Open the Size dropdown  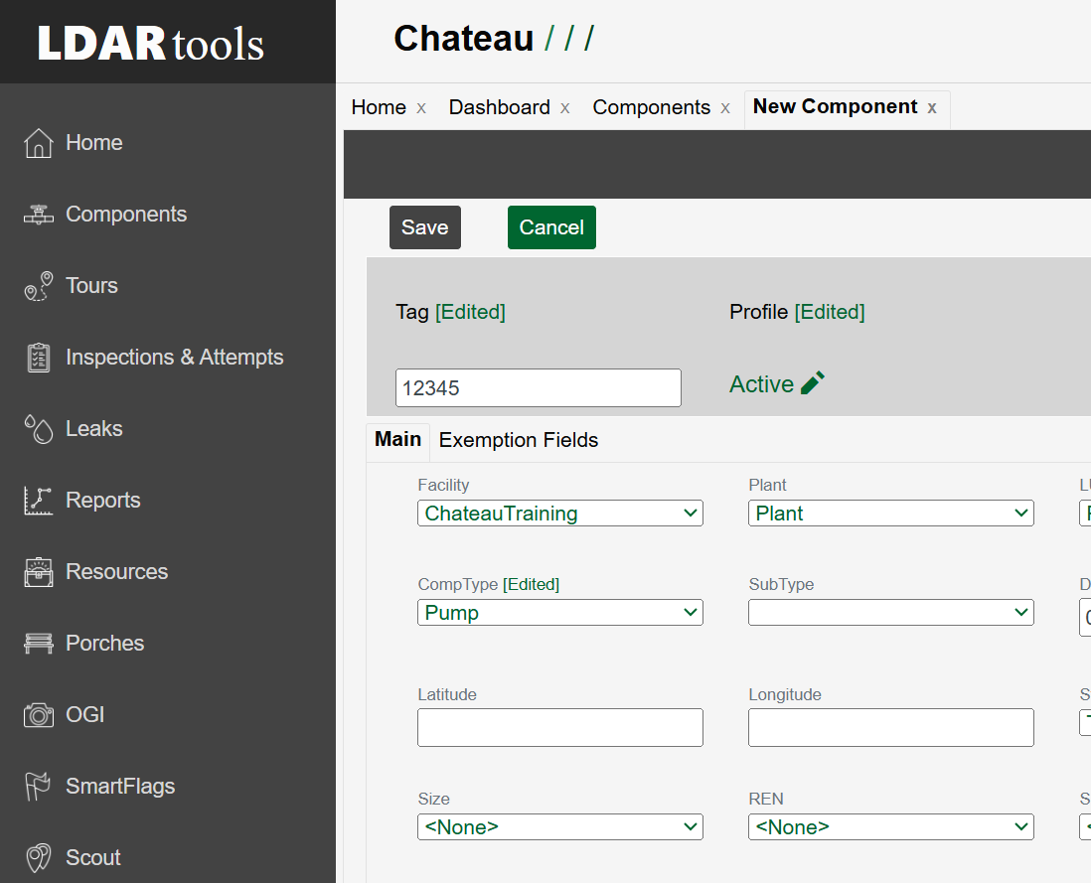pos(560,826)
